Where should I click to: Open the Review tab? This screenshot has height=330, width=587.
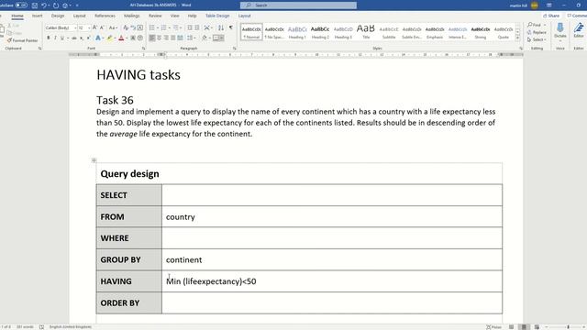click(155, 16)
